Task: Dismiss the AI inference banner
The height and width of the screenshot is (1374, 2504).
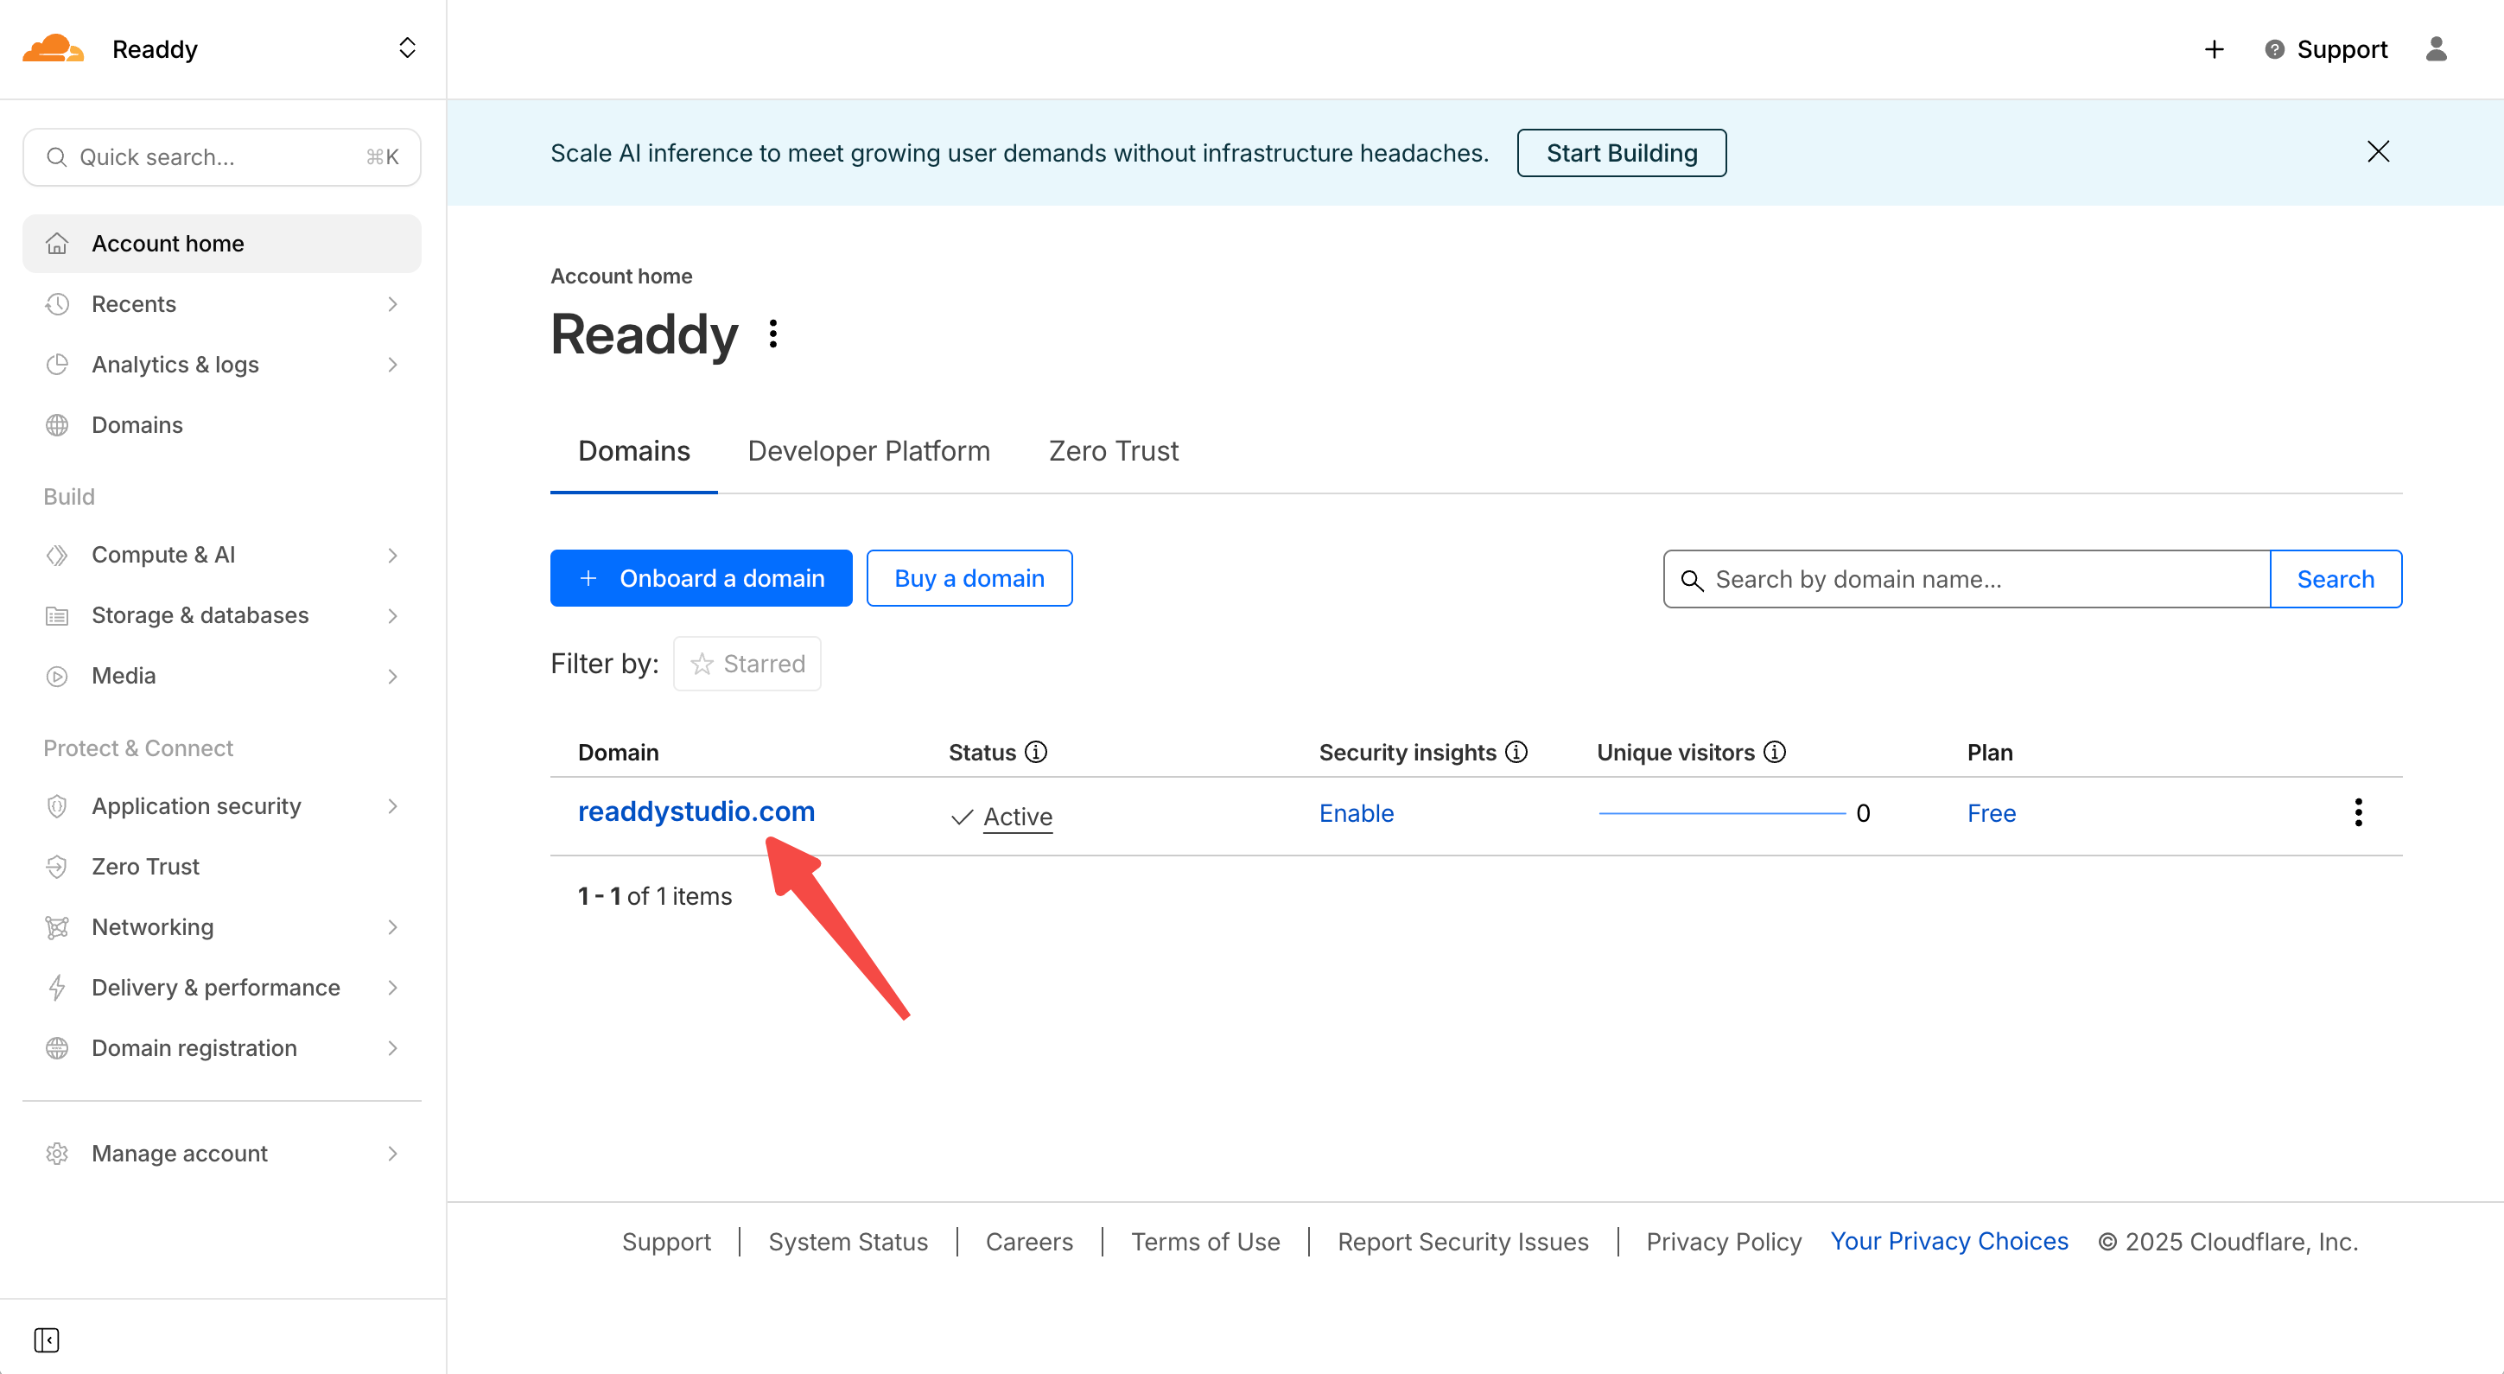Action: 2378,152
